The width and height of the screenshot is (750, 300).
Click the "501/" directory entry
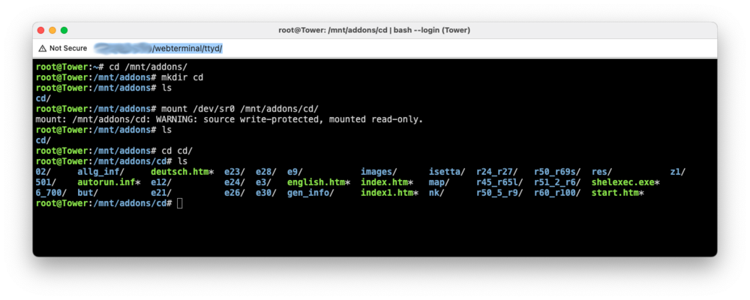(x=46, y=182)
